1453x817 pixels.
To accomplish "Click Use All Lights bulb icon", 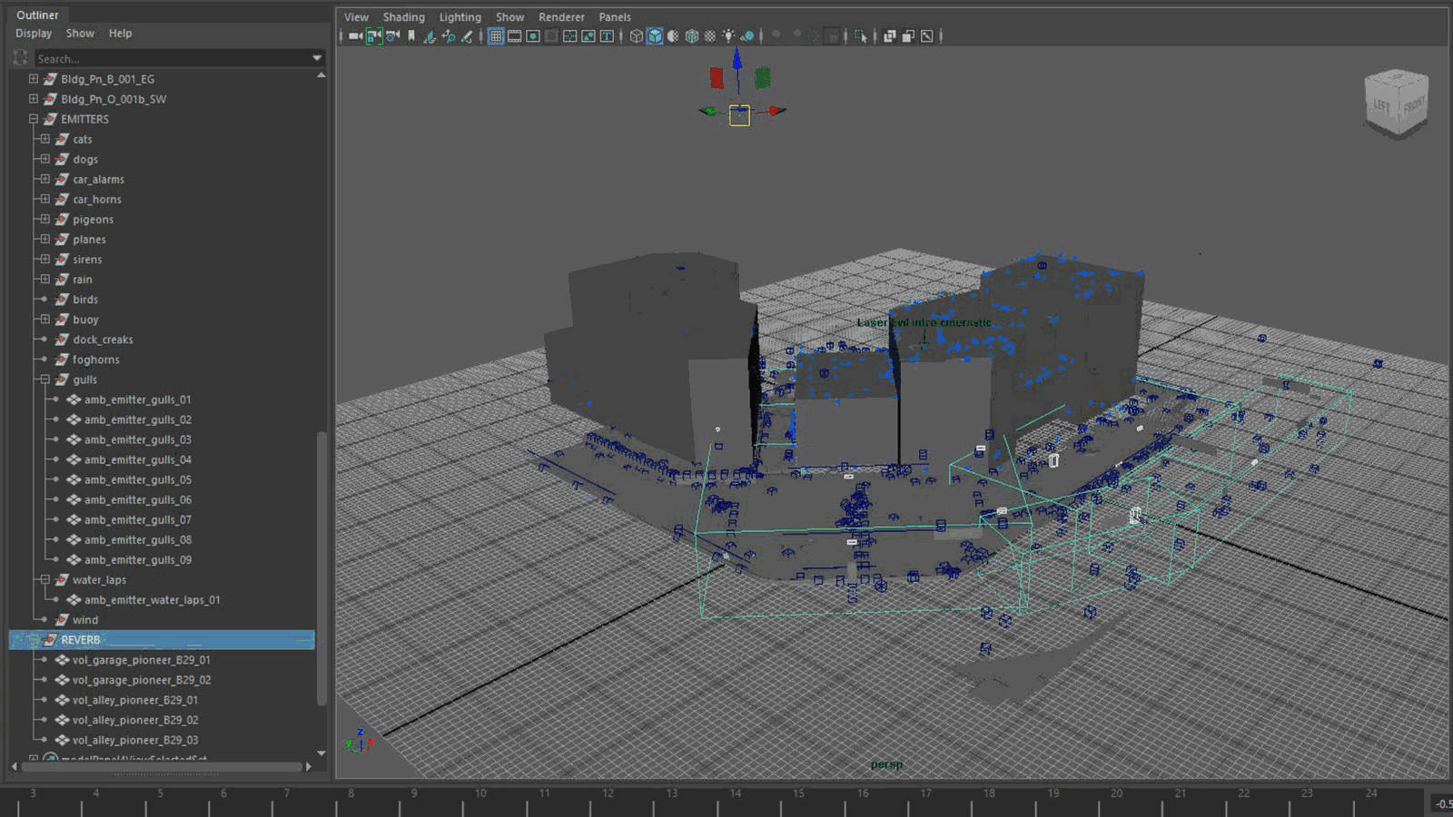I will [x=727, y=36].
